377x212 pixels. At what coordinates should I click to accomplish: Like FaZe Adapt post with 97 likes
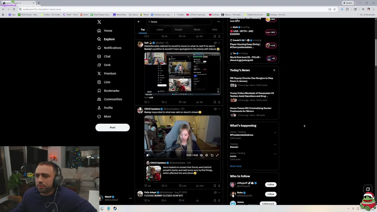click(x=182, y=201)
